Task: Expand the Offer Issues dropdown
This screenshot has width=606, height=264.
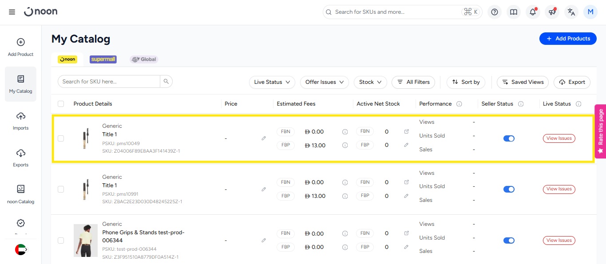Action: (x=325, y=82)
